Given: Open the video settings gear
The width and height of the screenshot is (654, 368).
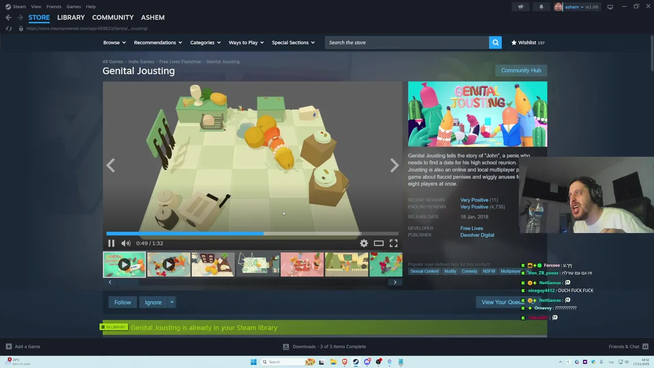Looking at the screenshot, I should click(x=364, y=243).
